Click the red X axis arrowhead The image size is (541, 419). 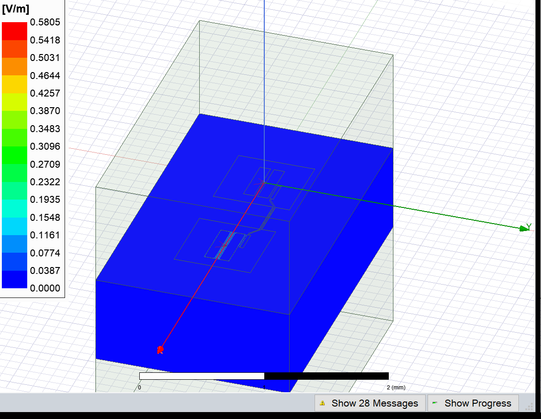point(160,350)
